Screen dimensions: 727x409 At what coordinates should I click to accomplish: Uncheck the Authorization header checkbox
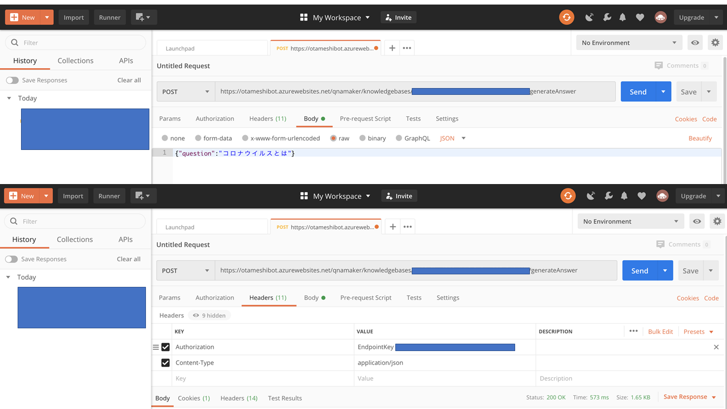coord(166,347)
